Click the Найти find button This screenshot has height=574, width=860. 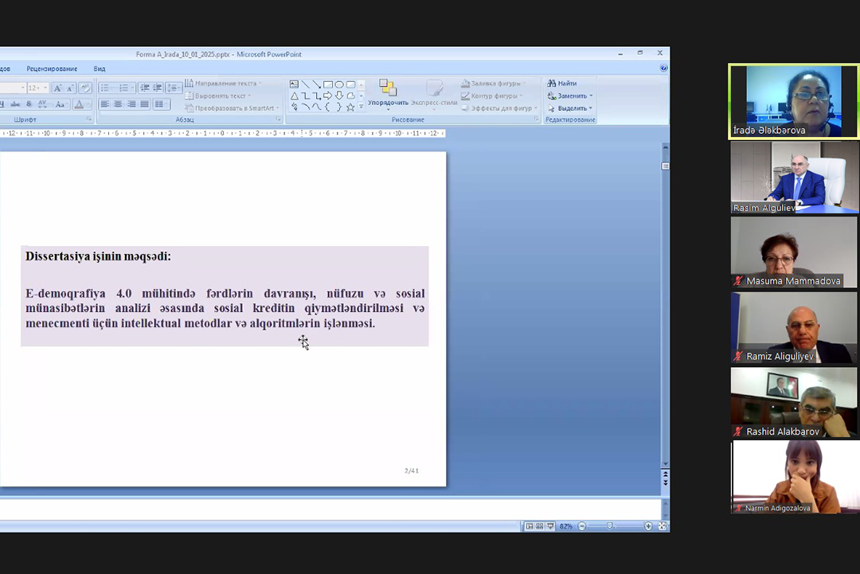562,83
